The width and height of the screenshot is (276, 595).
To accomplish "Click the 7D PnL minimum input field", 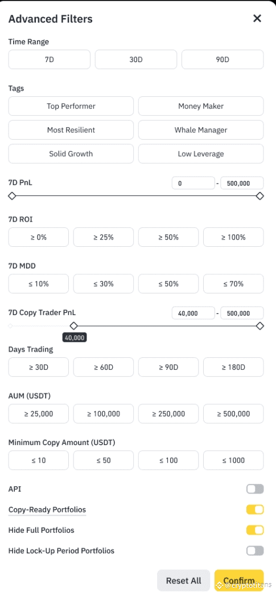I will click(193, 183).
